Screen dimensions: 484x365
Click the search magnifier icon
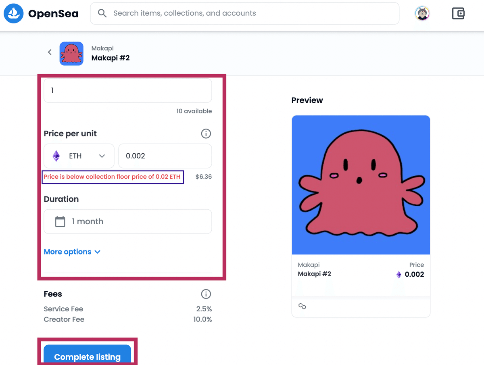click(102, 13)
